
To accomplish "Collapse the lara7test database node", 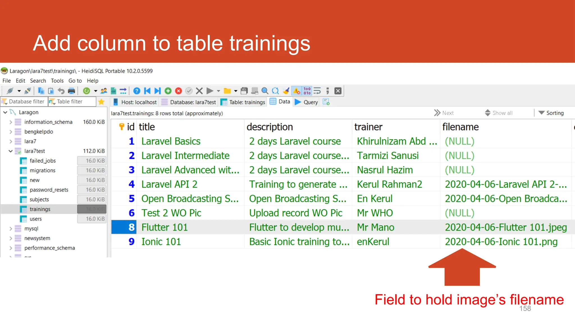I will tap(11, 151).
